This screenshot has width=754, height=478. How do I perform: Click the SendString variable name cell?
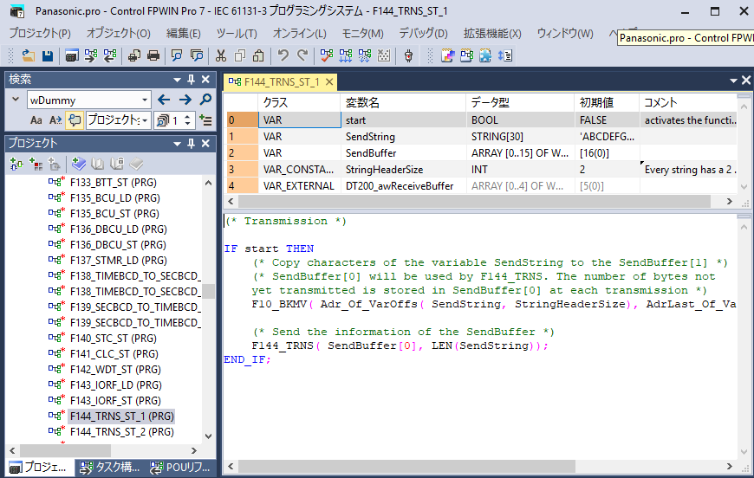point(404,137)
